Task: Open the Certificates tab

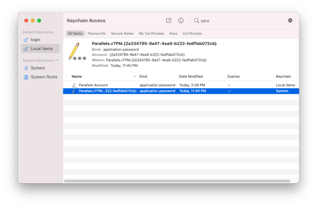Action: coord(192,33)
